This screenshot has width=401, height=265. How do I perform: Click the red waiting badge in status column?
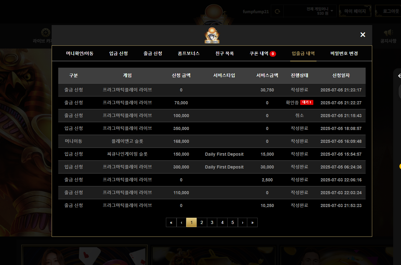[306, 103]
